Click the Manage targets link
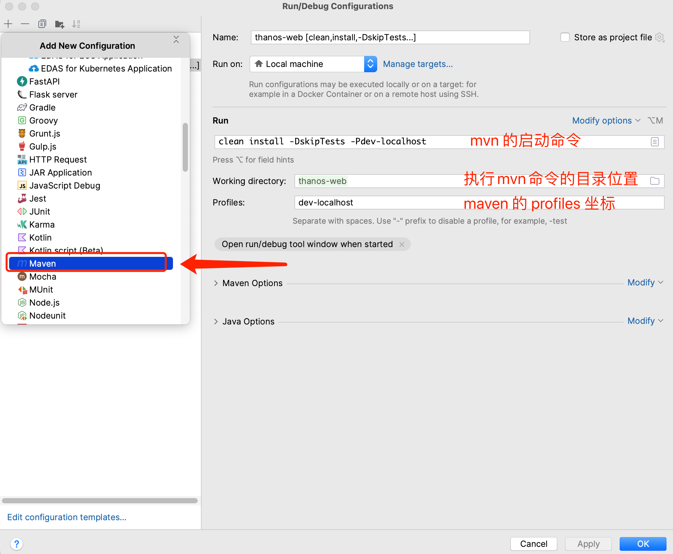Image resolution: width=673 pixels, height=554 pixels. click(x=418, y=64)
